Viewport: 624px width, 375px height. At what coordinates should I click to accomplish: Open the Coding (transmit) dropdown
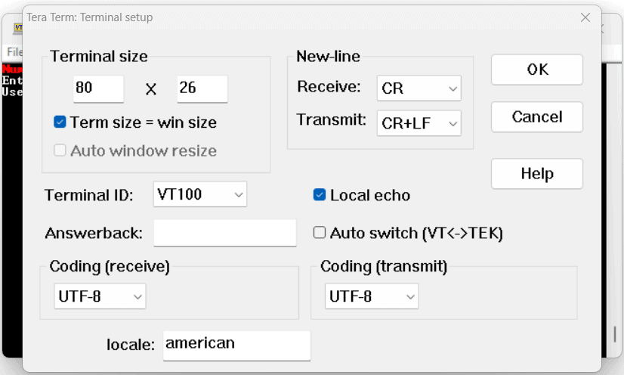tap(372, 297)
